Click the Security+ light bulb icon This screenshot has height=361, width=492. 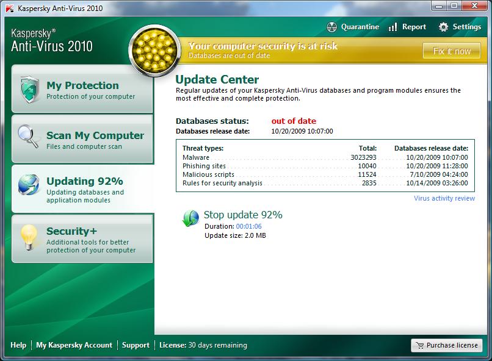29,237
